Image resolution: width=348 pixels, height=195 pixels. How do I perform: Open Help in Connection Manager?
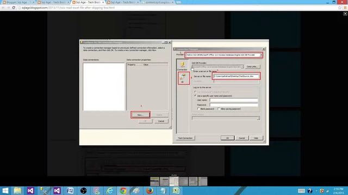coord(256,138)
